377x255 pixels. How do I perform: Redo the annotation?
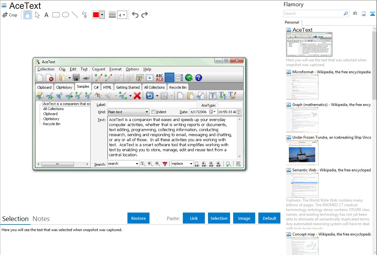[144, 15]
